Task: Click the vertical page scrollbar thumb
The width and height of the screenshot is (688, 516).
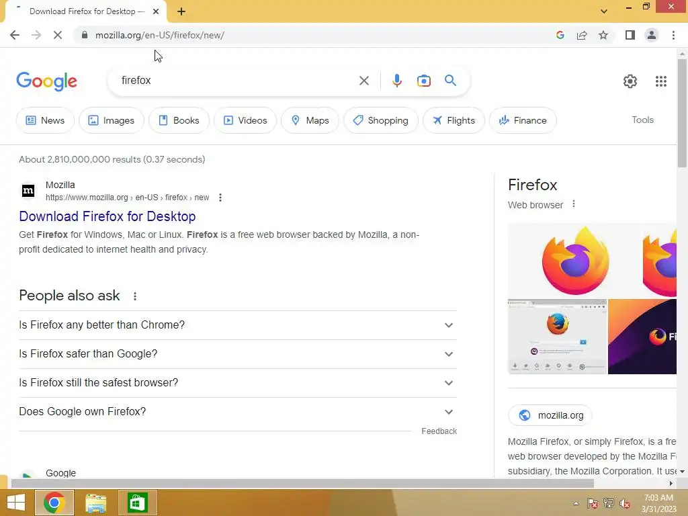Action: coord(682,113)
